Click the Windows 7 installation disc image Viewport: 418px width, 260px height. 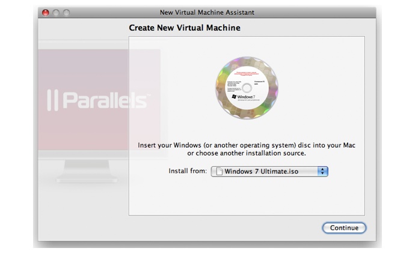pos(247,88)
